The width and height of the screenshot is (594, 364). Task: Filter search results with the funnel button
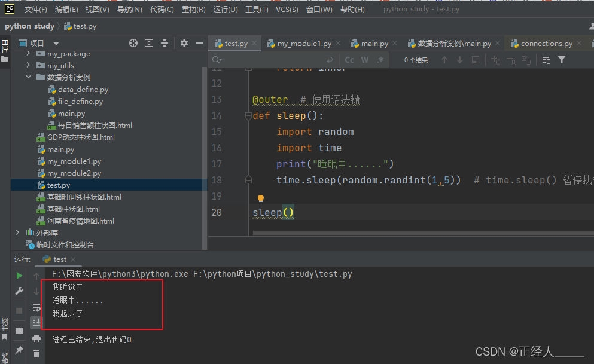point(563,59)
